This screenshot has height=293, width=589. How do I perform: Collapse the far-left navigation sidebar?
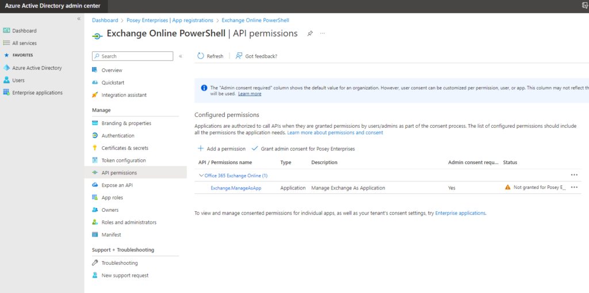click(79, 18)
